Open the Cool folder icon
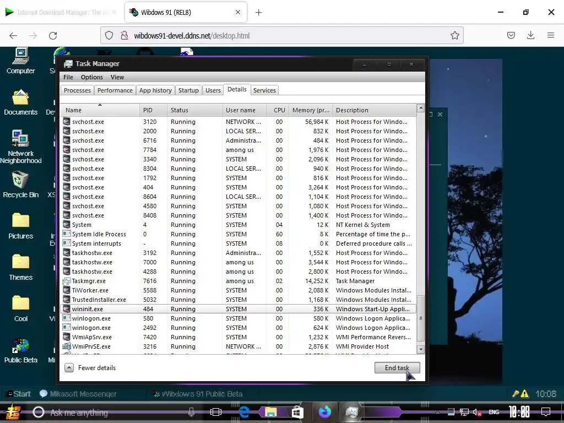564x423 pixels. [20, 303]
